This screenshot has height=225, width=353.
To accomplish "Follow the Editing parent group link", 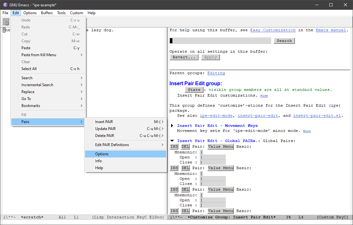I will click(x=216, y=73).
